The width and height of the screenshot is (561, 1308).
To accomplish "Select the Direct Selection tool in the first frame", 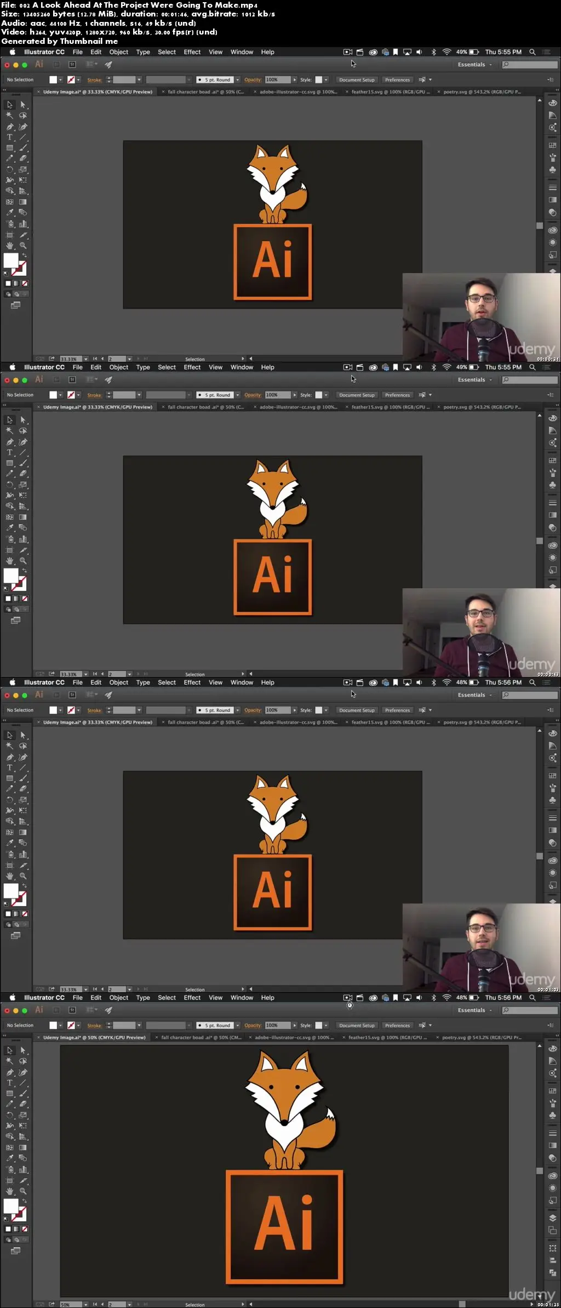I will point(23,105).
